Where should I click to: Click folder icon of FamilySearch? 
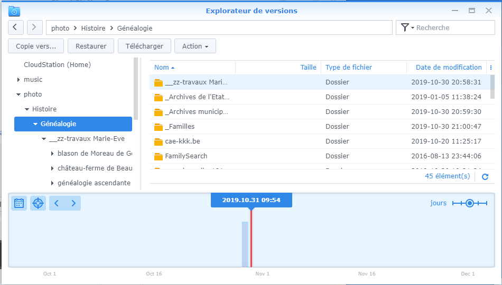[x=159, y=156]
